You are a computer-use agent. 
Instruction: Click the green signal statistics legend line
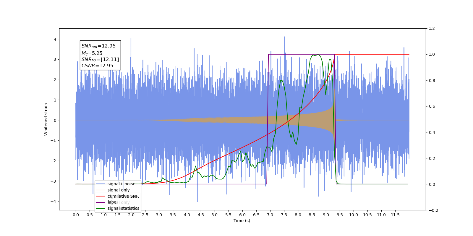click(101, 209)
